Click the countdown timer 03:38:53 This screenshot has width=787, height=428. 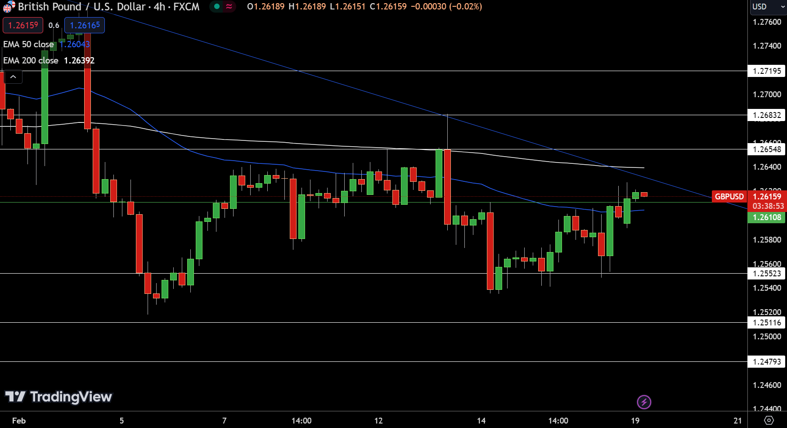[x=767, y=206]
